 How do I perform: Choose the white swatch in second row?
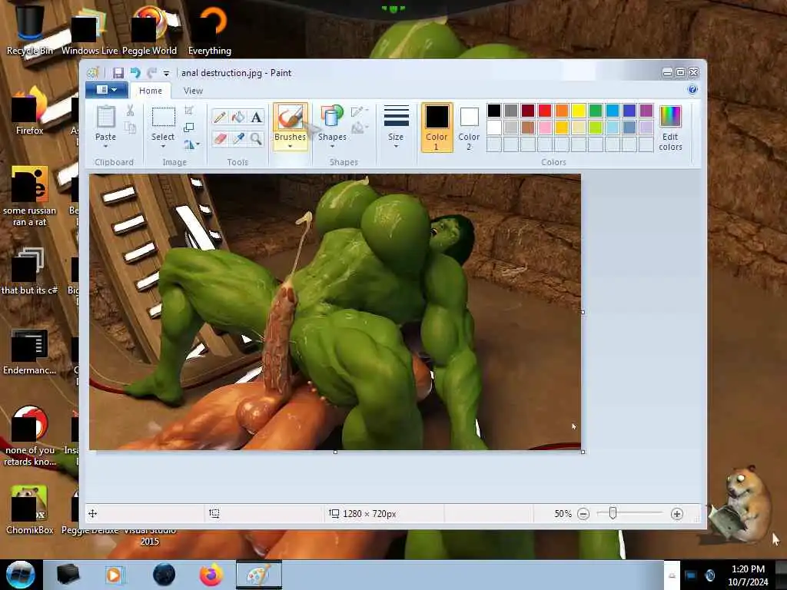[494, 128]
